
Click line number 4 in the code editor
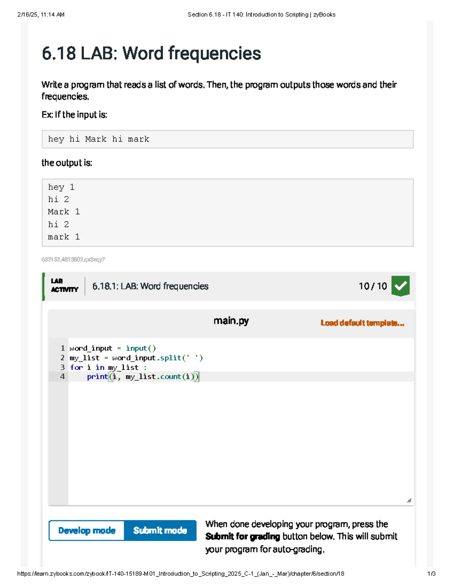(62, 376)
